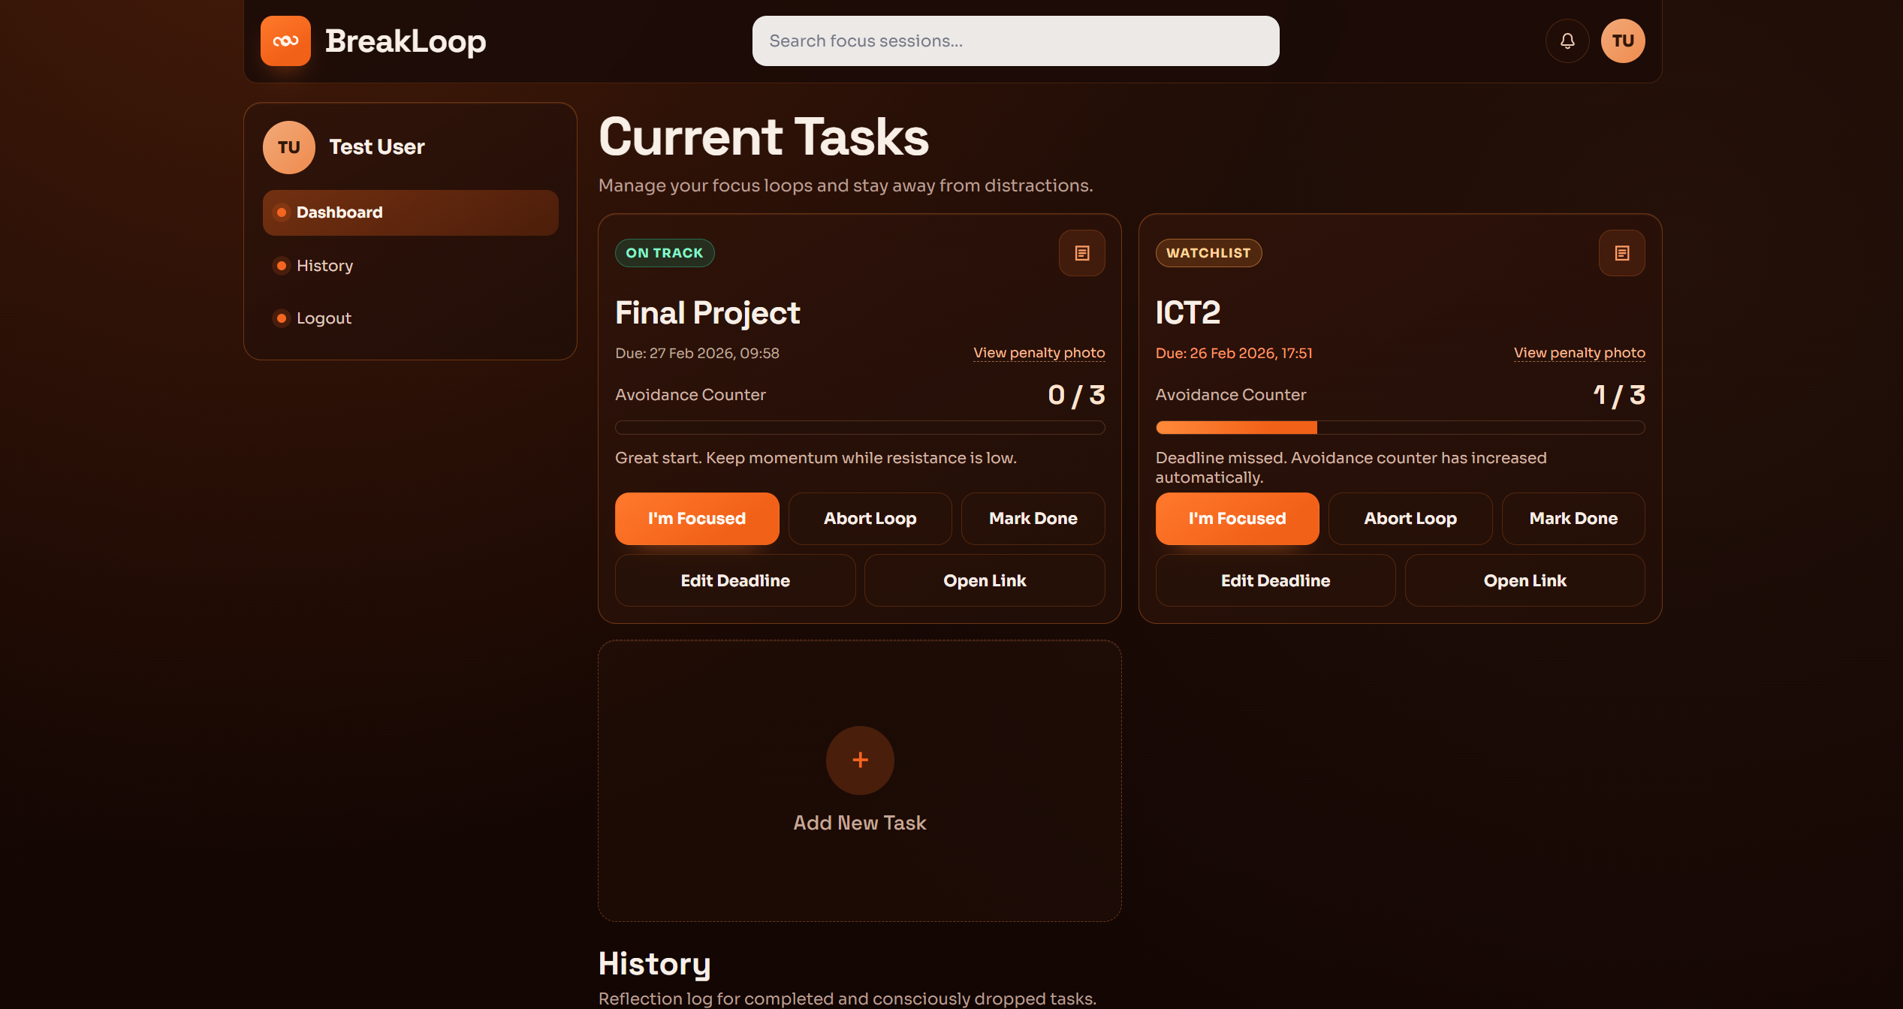Click Abort Loop on ICT2 card
The width and height of the screenshot is (1903, 1009).
tap(1410, 519)
